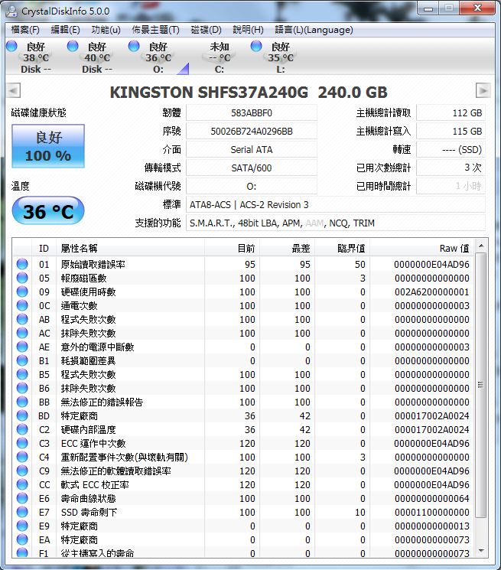Screen dimensions: 501x570
Task: Click the ID column header
Action: pos(44,249)
